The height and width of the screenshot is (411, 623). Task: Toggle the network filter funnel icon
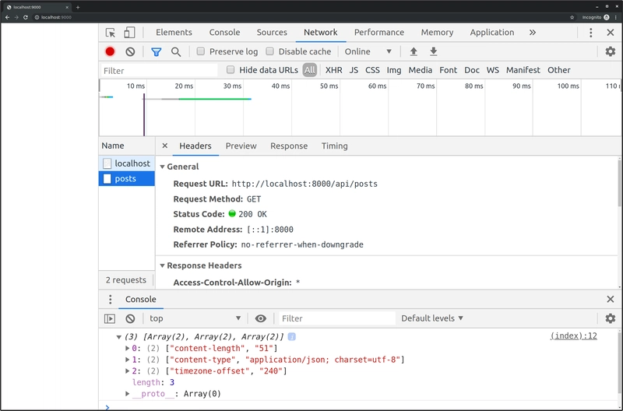click(157, 51)
